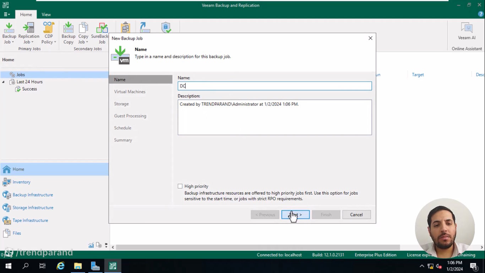Viewport: 485px width, 273px height.
Task: Click the Description text area
Action: coord(275,117)
